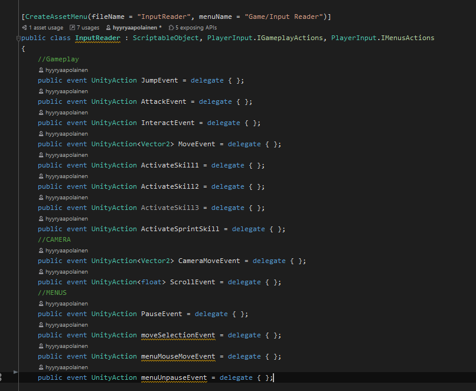Click the underlined menuMouseMoveEvent identifier

click(x=178, y=356)
